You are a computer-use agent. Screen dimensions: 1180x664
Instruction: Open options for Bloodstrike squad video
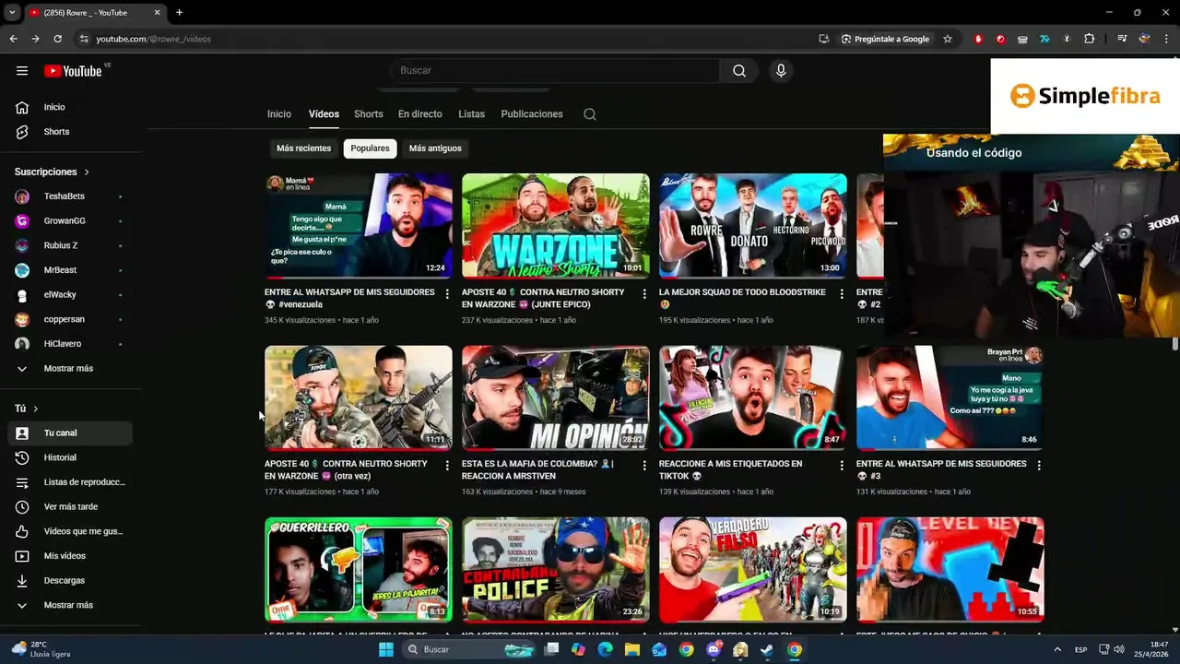click(x=842, y=294)
